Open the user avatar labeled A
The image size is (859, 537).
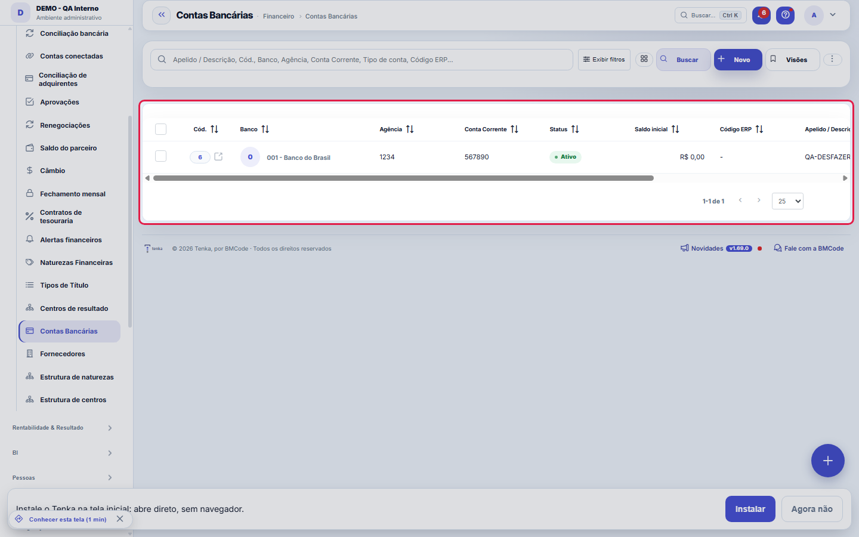[814, 16]
